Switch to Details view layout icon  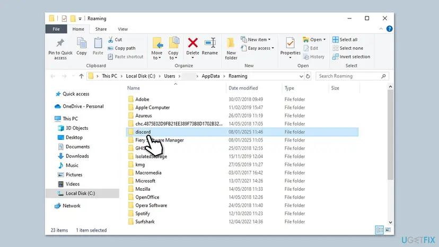tap(380, 230)
